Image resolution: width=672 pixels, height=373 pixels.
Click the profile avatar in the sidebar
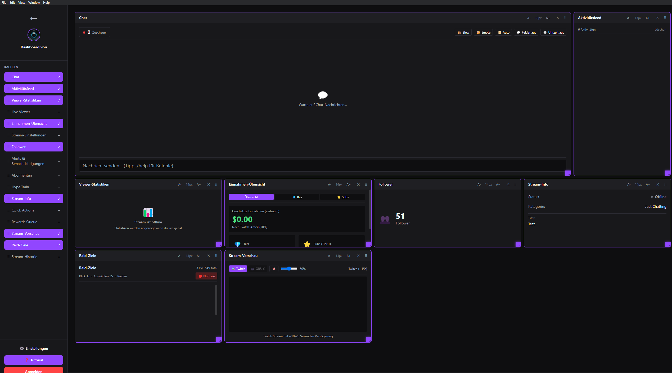point(34,35)
